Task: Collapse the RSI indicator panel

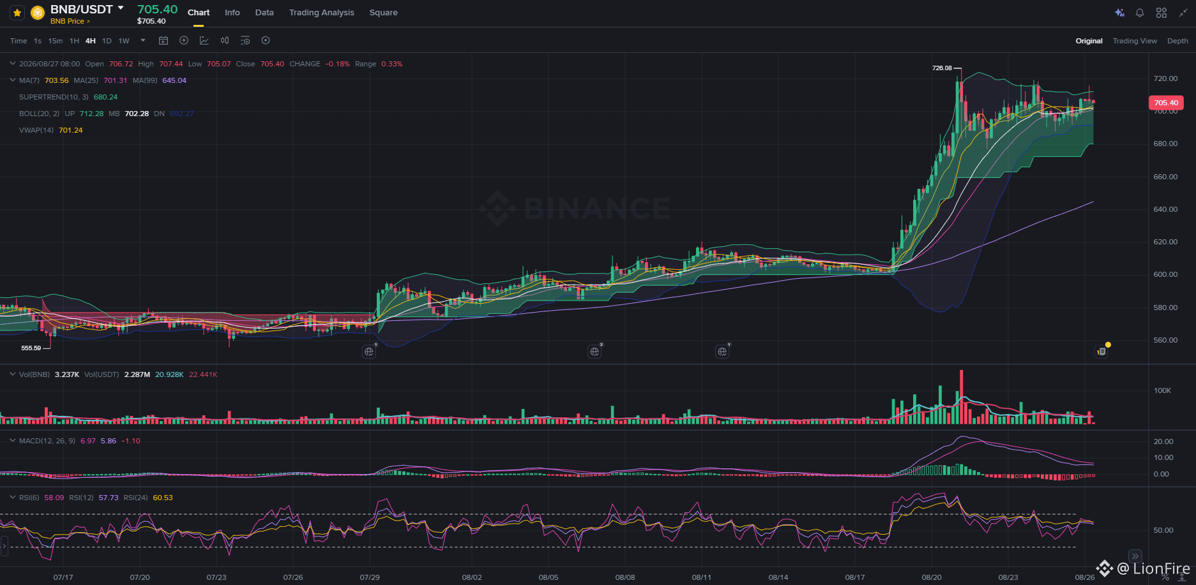Action: point(12,498)
